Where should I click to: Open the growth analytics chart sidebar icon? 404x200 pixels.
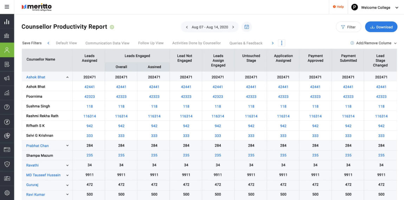point(7,93)
